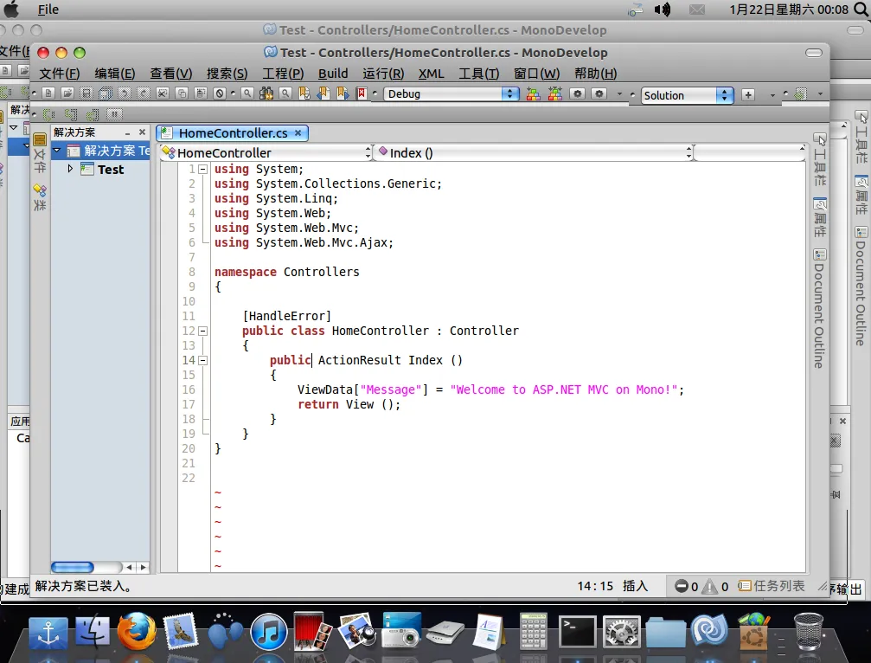
Task: Click the Find magnifier toolbar icon
Action: pos(247,93)
